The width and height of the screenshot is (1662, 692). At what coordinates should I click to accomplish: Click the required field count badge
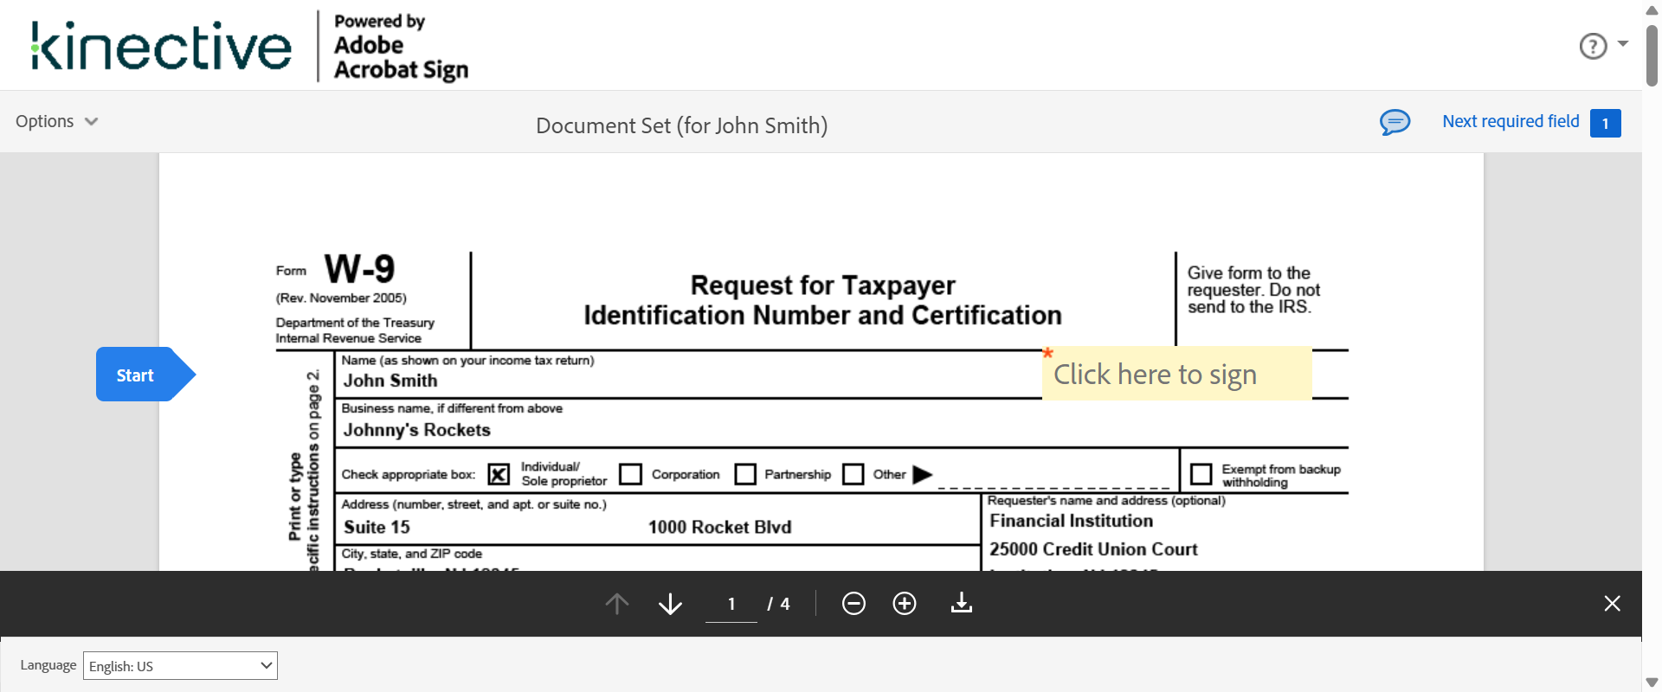[1606, 123]
